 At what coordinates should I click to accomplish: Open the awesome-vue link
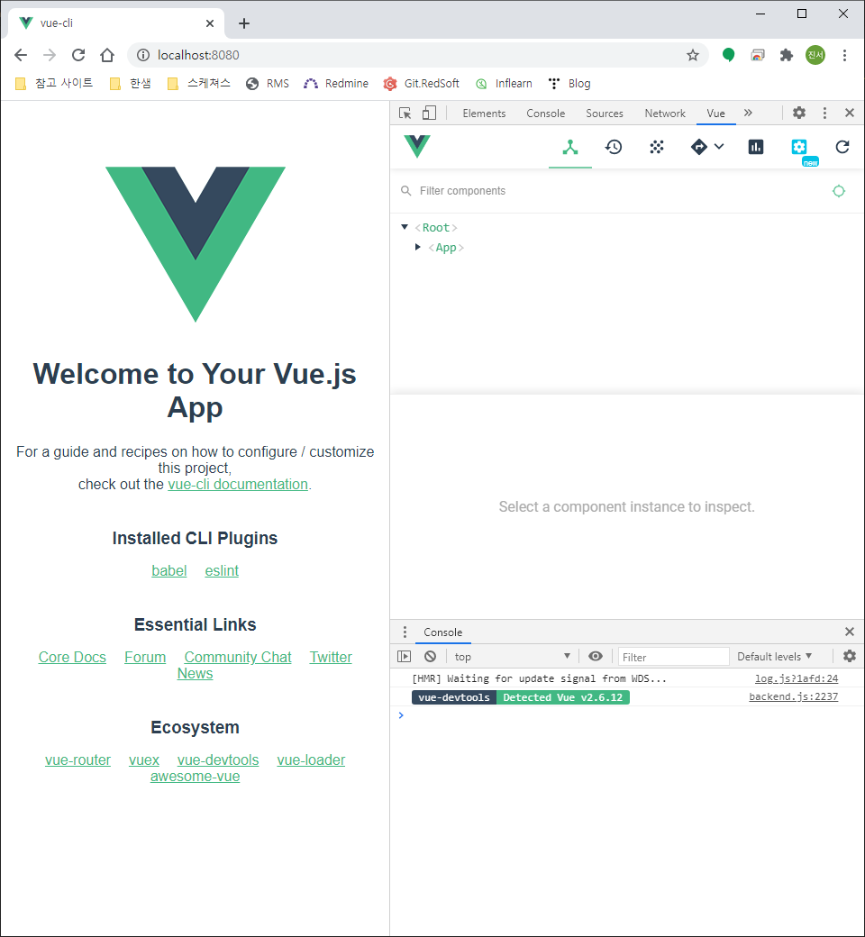point(195,776)
